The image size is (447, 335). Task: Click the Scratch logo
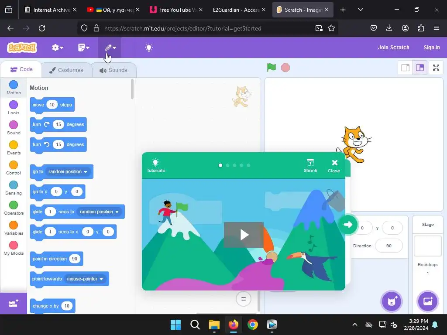[x=22, y=48]
